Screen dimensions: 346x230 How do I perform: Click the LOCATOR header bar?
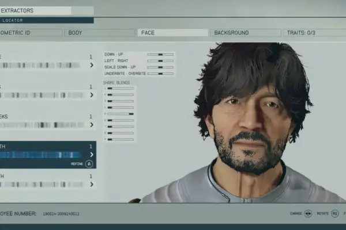pyautogui.click(x=47, y=21)
